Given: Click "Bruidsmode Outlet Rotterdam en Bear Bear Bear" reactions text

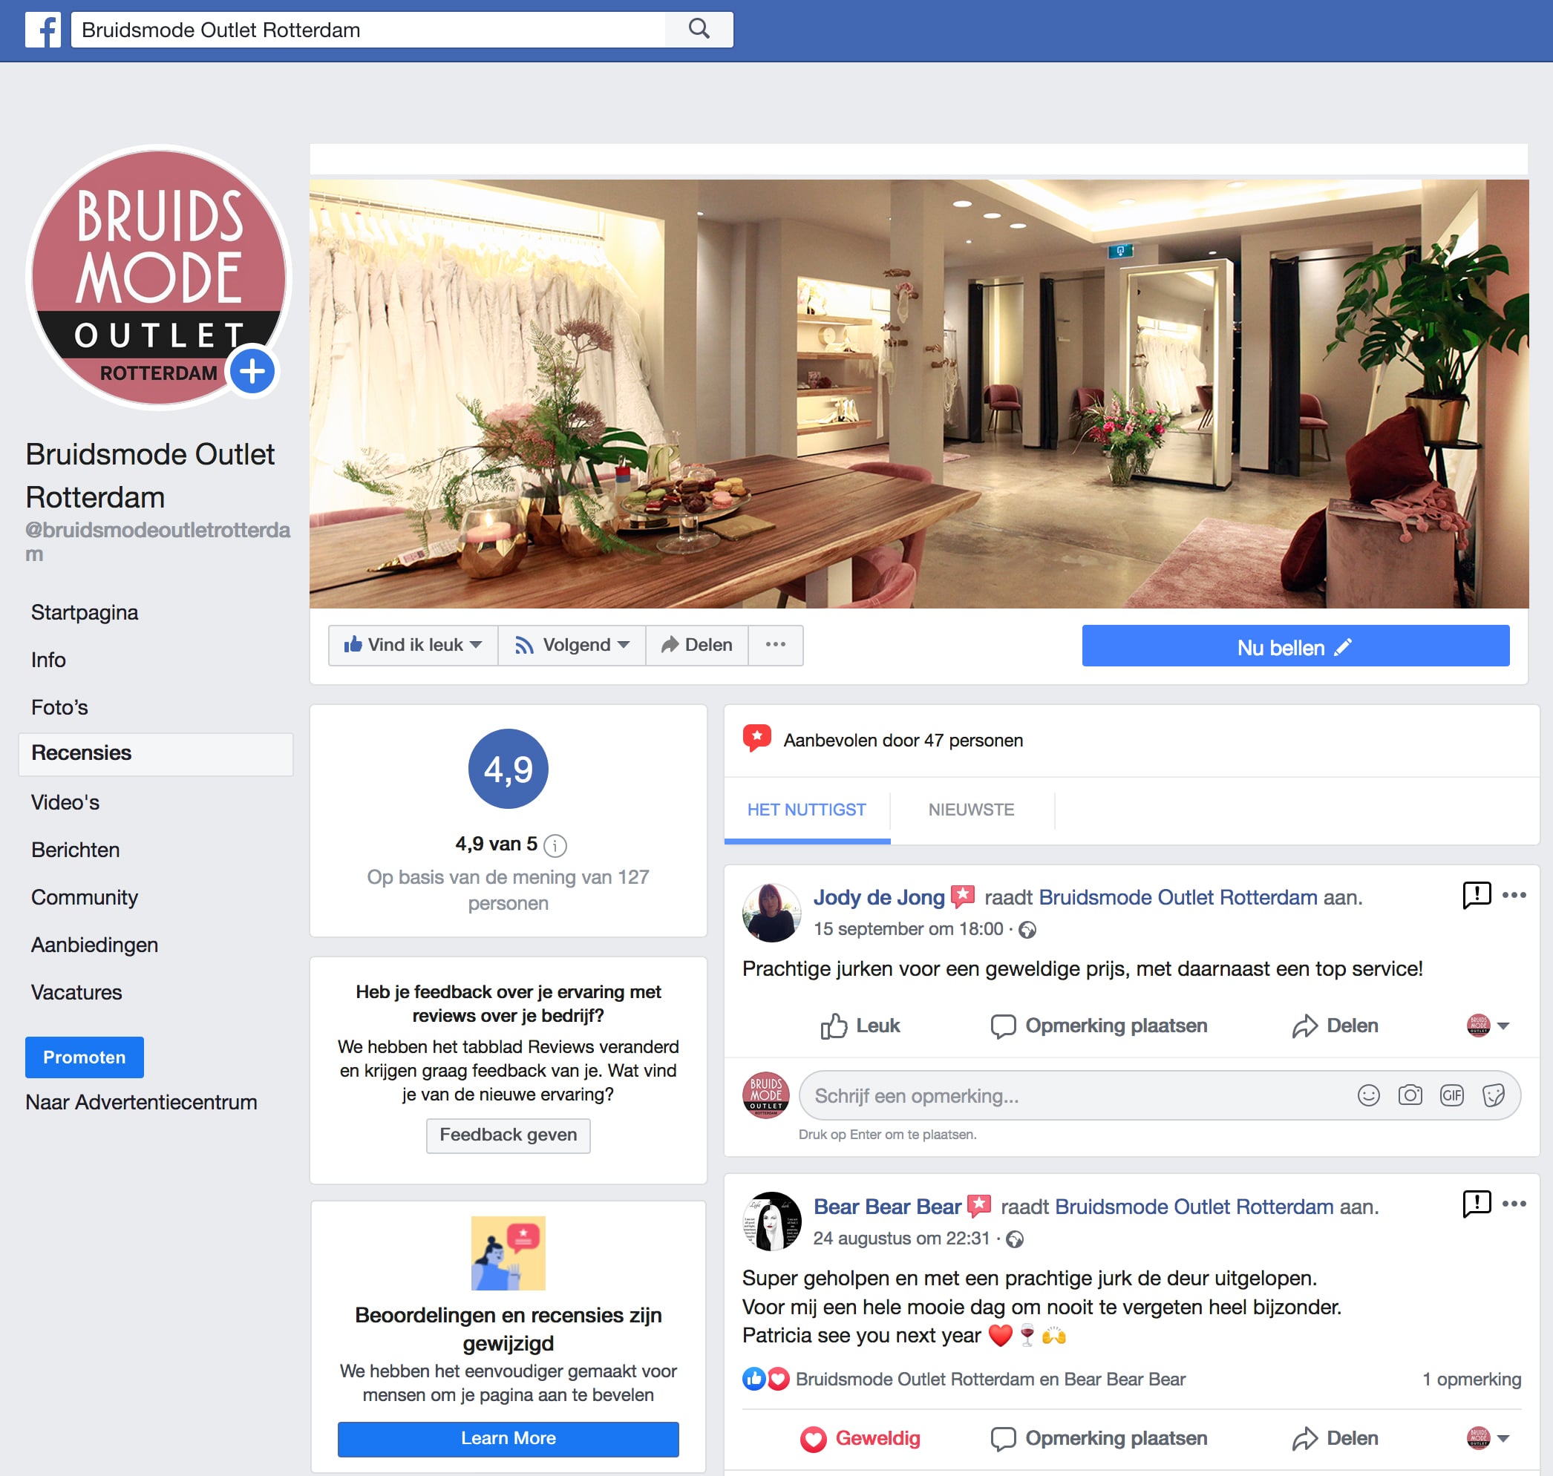Looking at the screenshot, I should 990,1379.
